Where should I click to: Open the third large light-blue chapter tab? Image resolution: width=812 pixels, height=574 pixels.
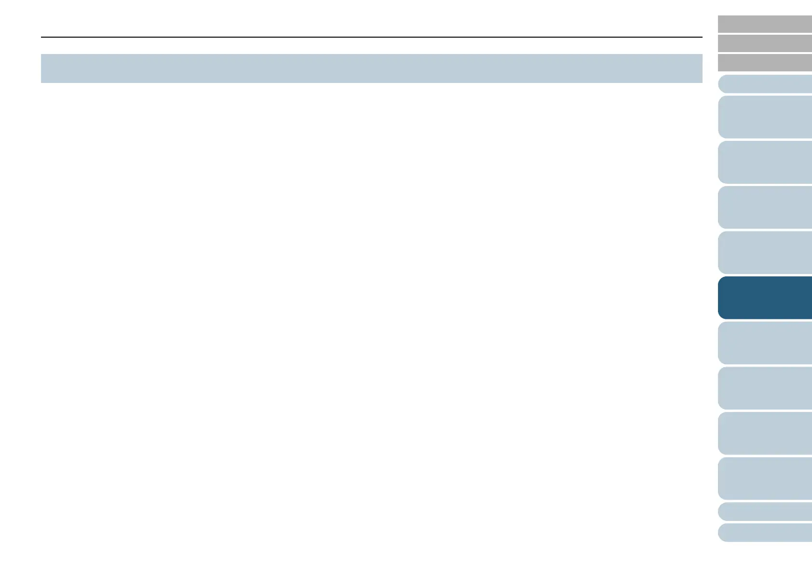pos(765,207)
